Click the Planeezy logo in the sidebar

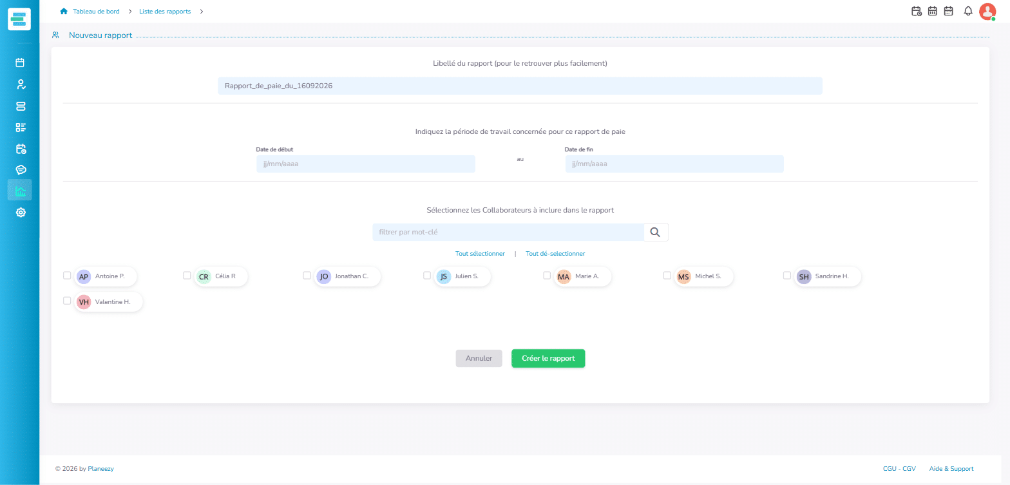click(x=19, y=19)
